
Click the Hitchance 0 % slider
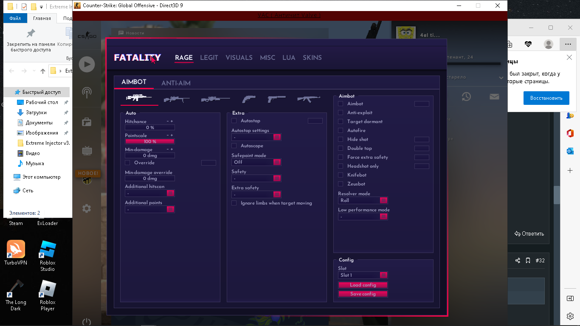coord(149,127)
